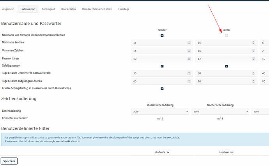
Task: Open the Feiertage tab
Action: pos(124,9)
